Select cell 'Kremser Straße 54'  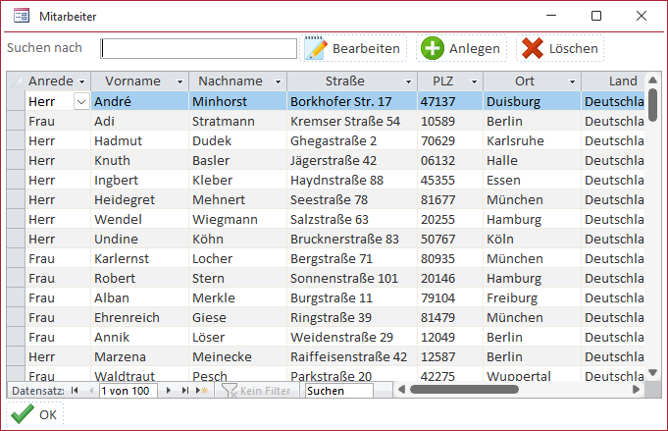coord(352,121)
